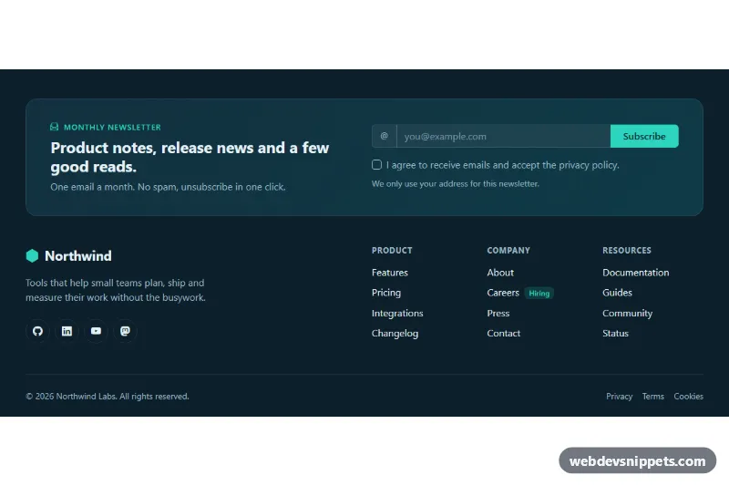This screenshot has height=486, width=729.
Task: Click 'Tools that help small teams' tagline
Action: pos(116,290)
